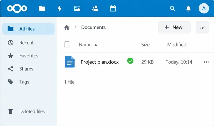The image size is (214, 126).
Task: Click the green sync checkmark icon
Action: point(130,61)
